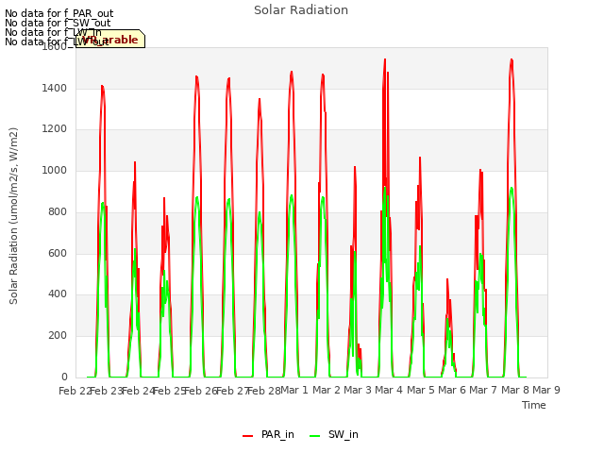Click the Solar Radiation y-axis label
This screenshot has width=604, height=453.
13,216
